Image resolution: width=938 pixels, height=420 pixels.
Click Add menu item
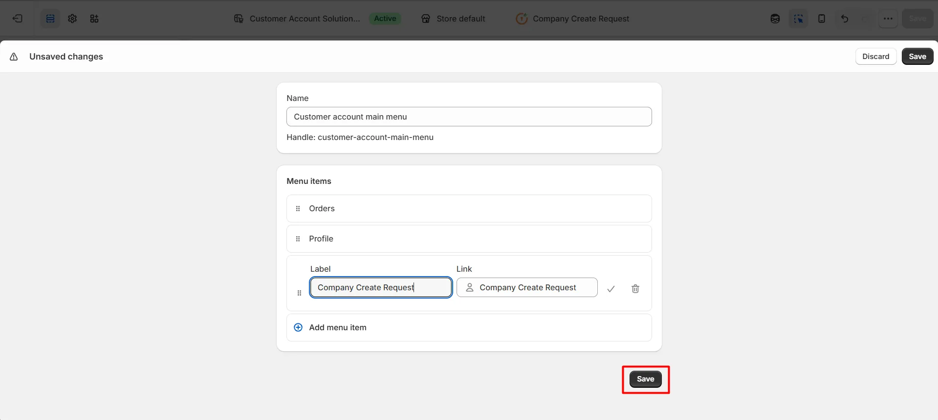pos(469,327)
